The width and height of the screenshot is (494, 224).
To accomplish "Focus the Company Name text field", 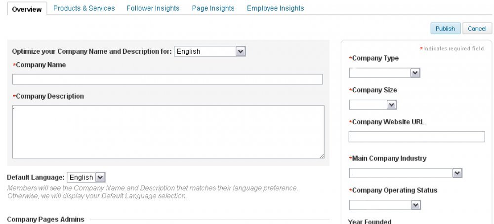I will [167, 79].
